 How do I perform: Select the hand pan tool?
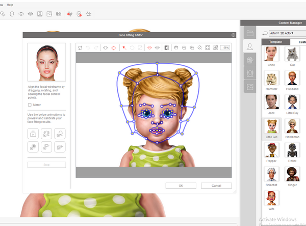176,47
